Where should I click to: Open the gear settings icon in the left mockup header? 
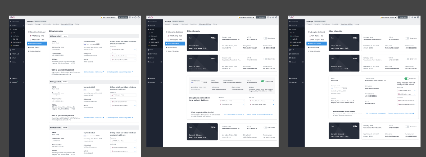[135, 17]
